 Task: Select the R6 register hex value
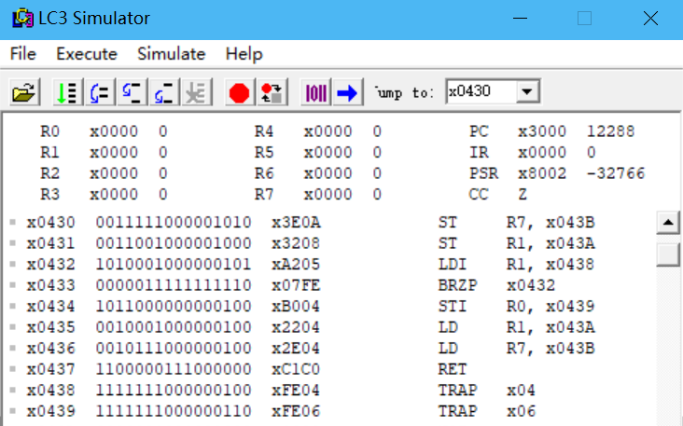pos(328,173)
